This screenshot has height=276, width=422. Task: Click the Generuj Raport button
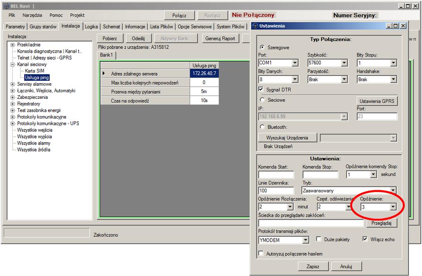(x=220, y=38)
